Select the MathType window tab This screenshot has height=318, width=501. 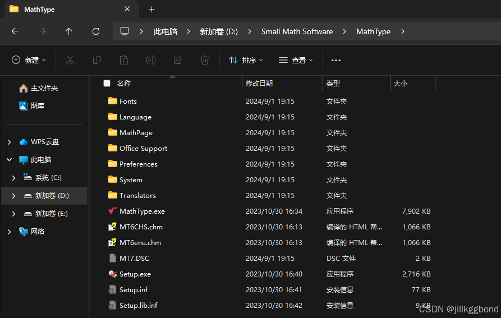pos(71,10)
